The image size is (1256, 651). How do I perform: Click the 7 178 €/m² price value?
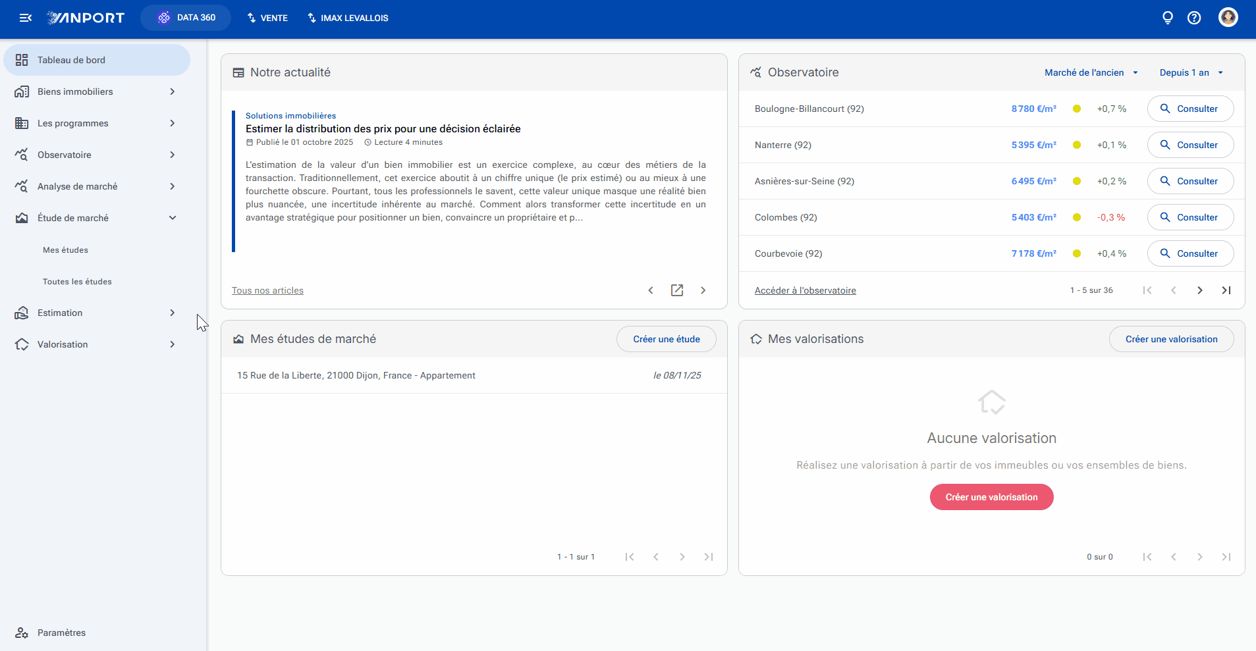1034,253
